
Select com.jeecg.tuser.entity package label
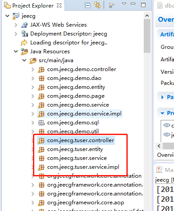75,149
